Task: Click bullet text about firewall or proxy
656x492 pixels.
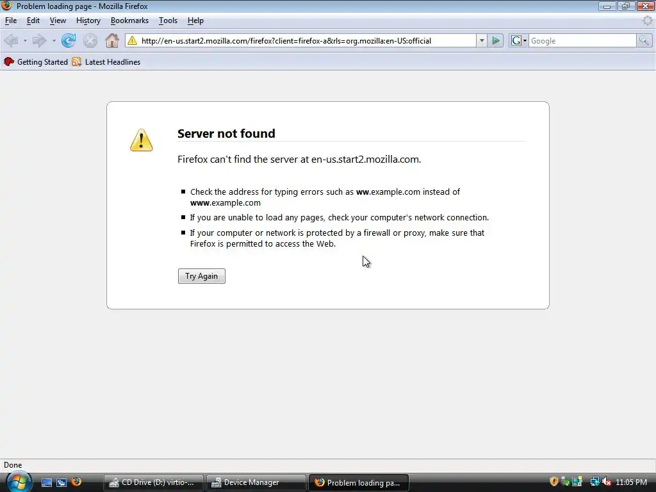Action: (337, 238)
